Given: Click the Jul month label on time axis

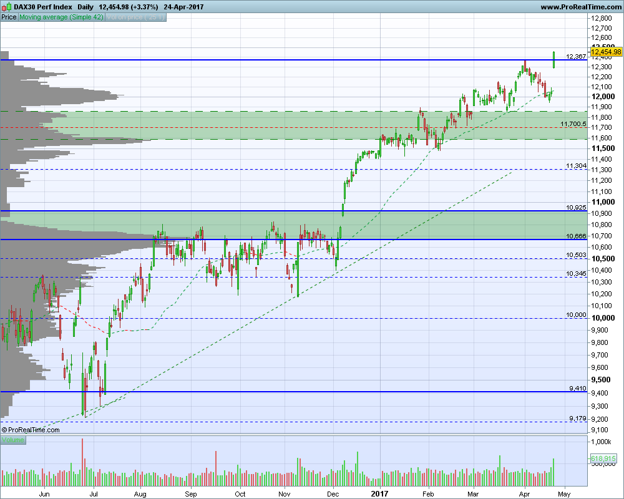Looking at the screenshot, I should tap(94, 494).
